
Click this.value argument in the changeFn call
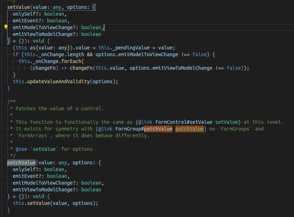110,68
